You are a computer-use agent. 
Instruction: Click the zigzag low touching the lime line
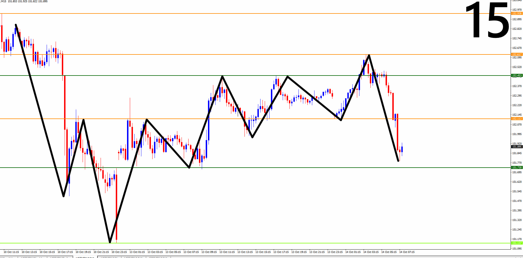[110, 242]
